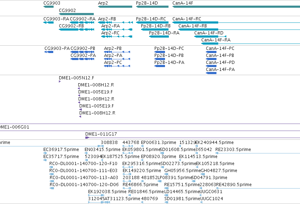300x204 pixels.
Task: Select transcript CG9902-RB
Action: [76, 29]
